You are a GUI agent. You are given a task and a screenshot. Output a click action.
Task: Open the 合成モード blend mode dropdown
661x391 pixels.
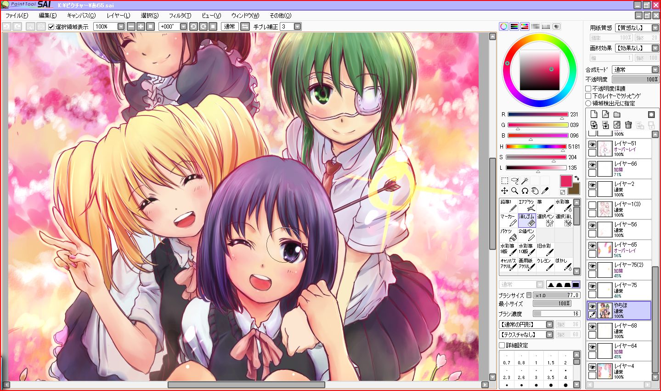click(x=655, y=69)
